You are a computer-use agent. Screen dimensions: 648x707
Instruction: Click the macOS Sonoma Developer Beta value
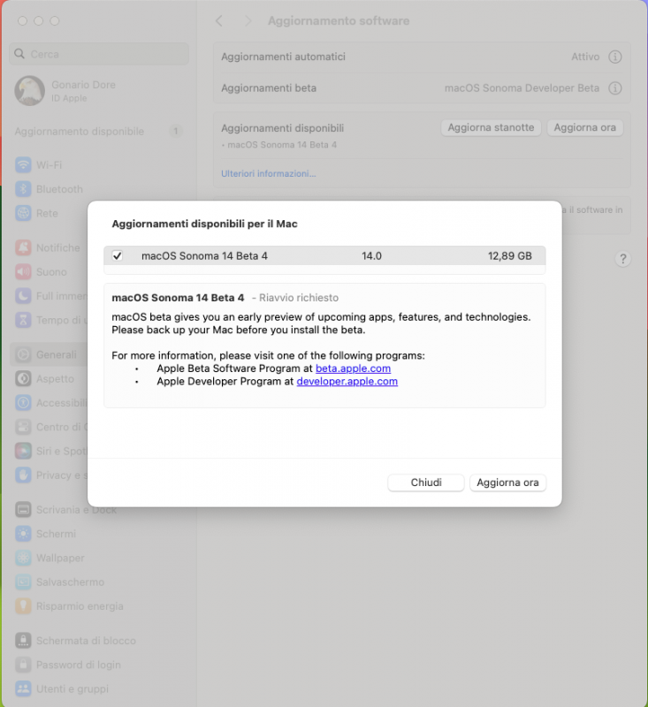[522, 87]
